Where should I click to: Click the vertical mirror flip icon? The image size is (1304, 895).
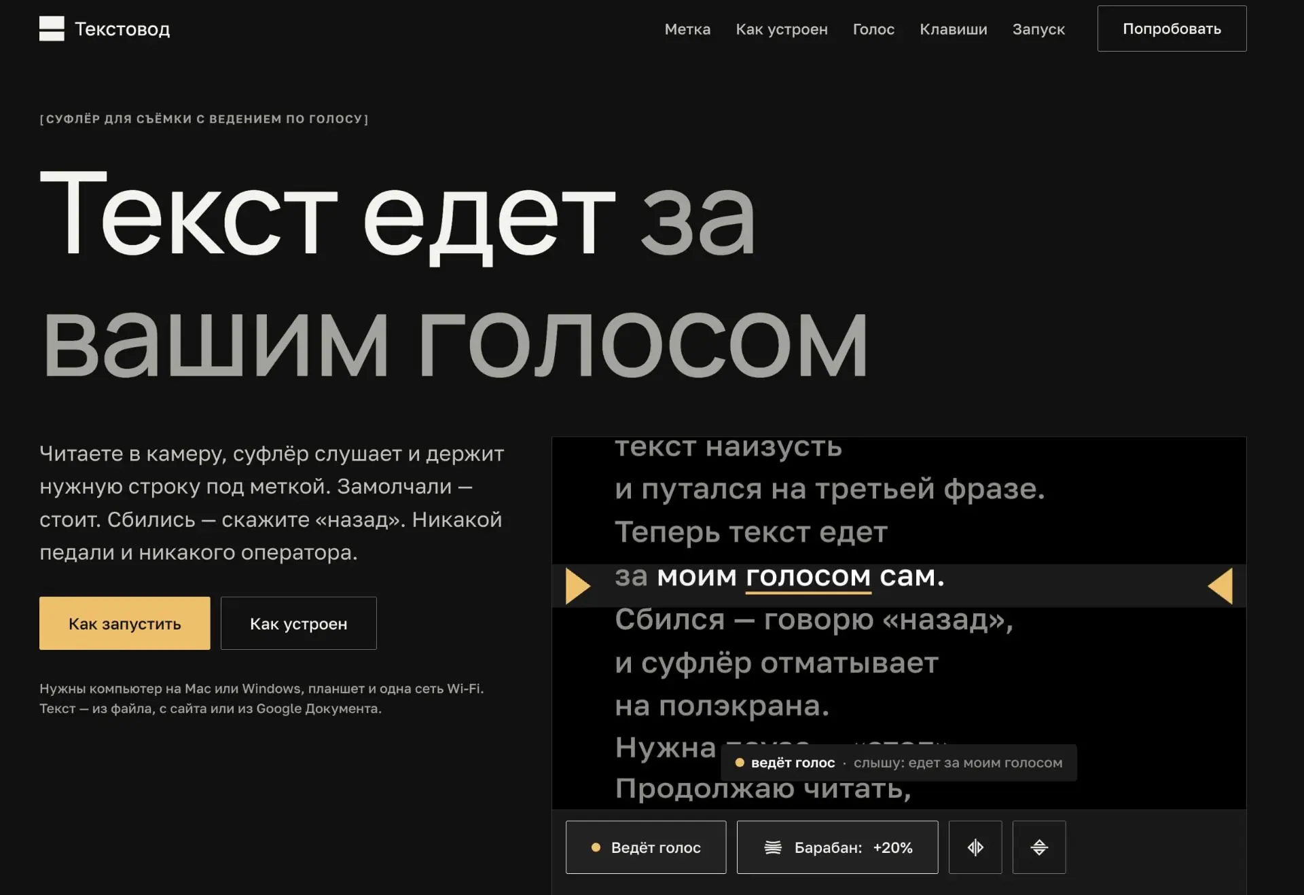coord(1039,847)
